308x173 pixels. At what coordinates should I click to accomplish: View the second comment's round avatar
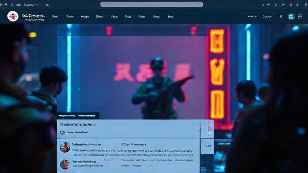(x=65, y=164)
